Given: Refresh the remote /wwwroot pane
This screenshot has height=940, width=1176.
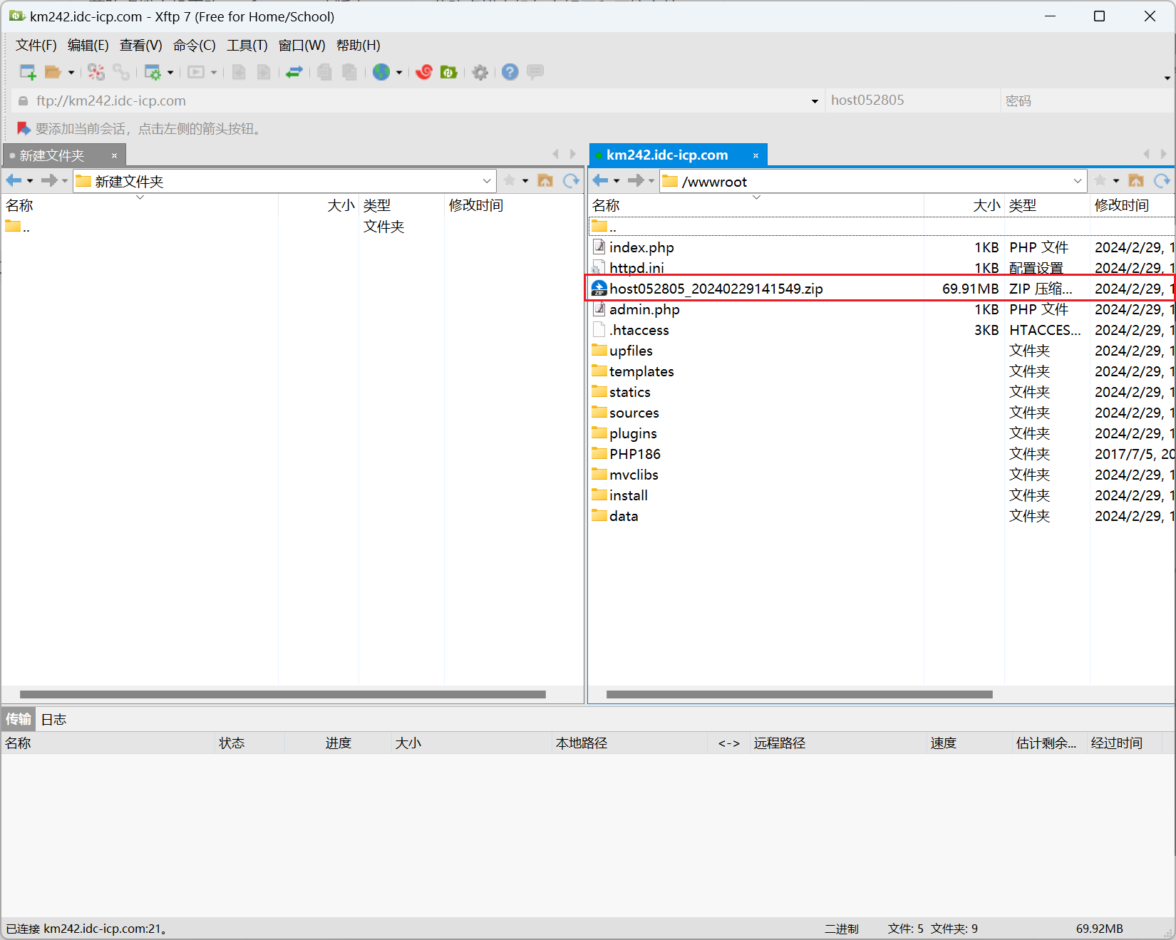Looking at the screenshot, I should coord(1162,181).
